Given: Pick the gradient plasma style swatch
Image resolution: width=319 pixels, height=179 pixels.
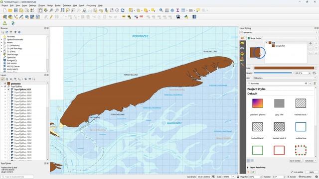Looking at the screenshot, I should [258, 103].
